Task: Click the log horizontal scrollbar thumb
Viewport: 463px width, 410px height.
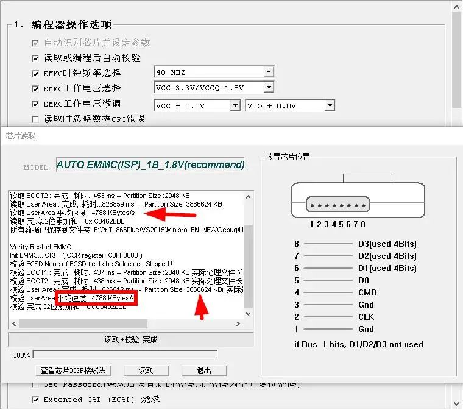Action: point(83,324)
